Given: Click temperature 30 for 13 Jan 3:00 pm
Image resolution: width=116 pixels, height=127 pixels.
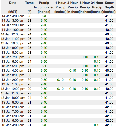Looking at the screenshot, I should pyautogui.click(x=29, y=75).
